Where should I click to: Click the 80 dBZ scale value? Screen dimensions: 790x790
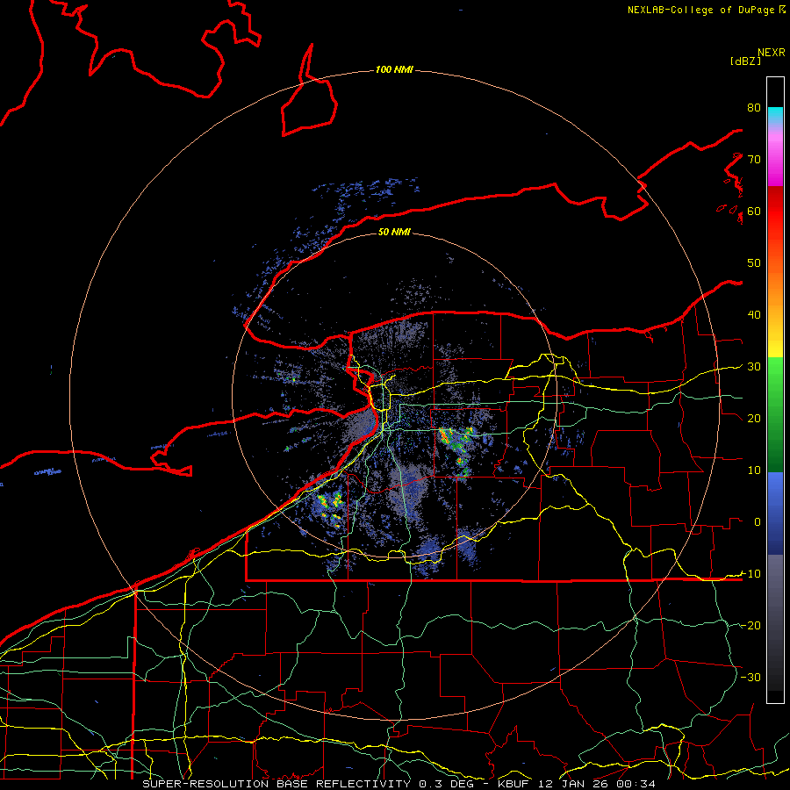(x=754, y=107)
